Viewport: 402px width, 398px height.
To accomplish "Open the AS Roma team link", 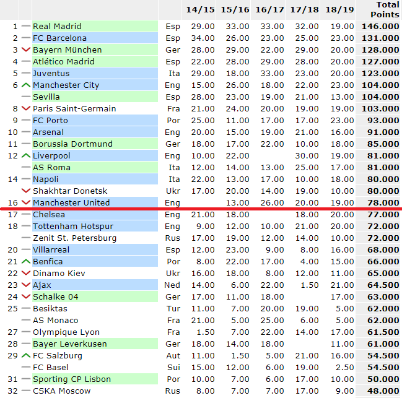I will pos(51,167).
